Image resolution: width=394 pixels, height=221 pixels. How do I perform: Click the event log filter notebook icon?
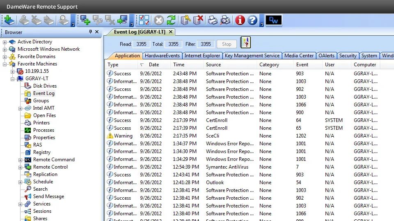point(245,42)
